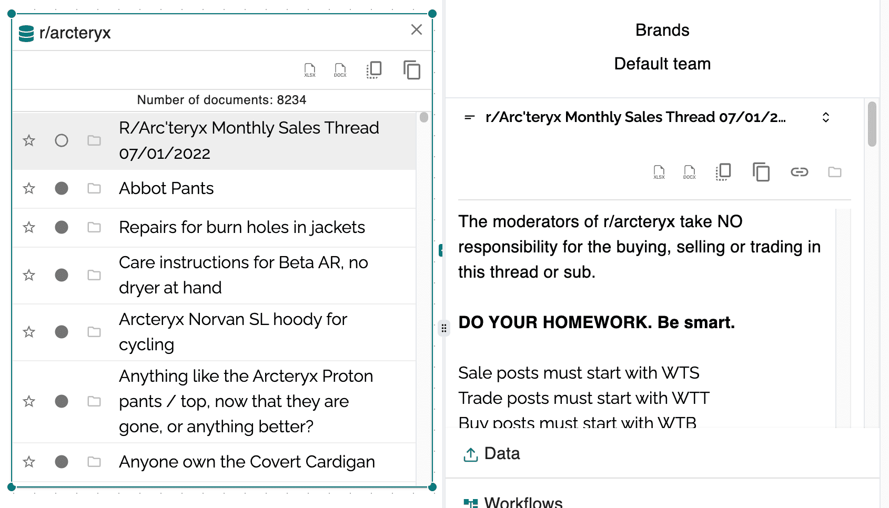Image resolution: width=889 pixels, height=508 pixels.
Task: Copy all documents in list panel
Action: coord(412,70)
